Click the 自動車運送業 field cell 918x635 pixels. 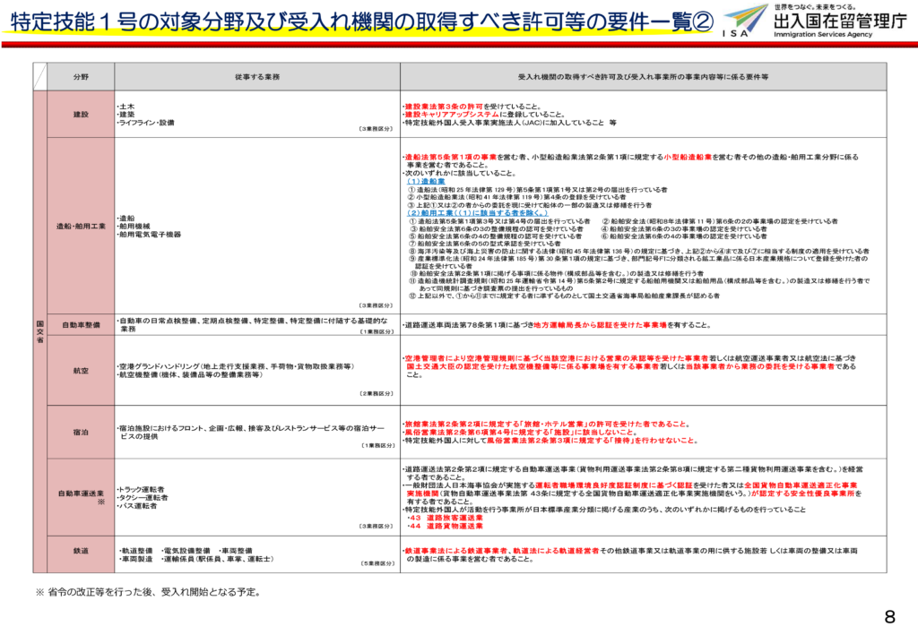pyautogui.click(x=81, y=494)
